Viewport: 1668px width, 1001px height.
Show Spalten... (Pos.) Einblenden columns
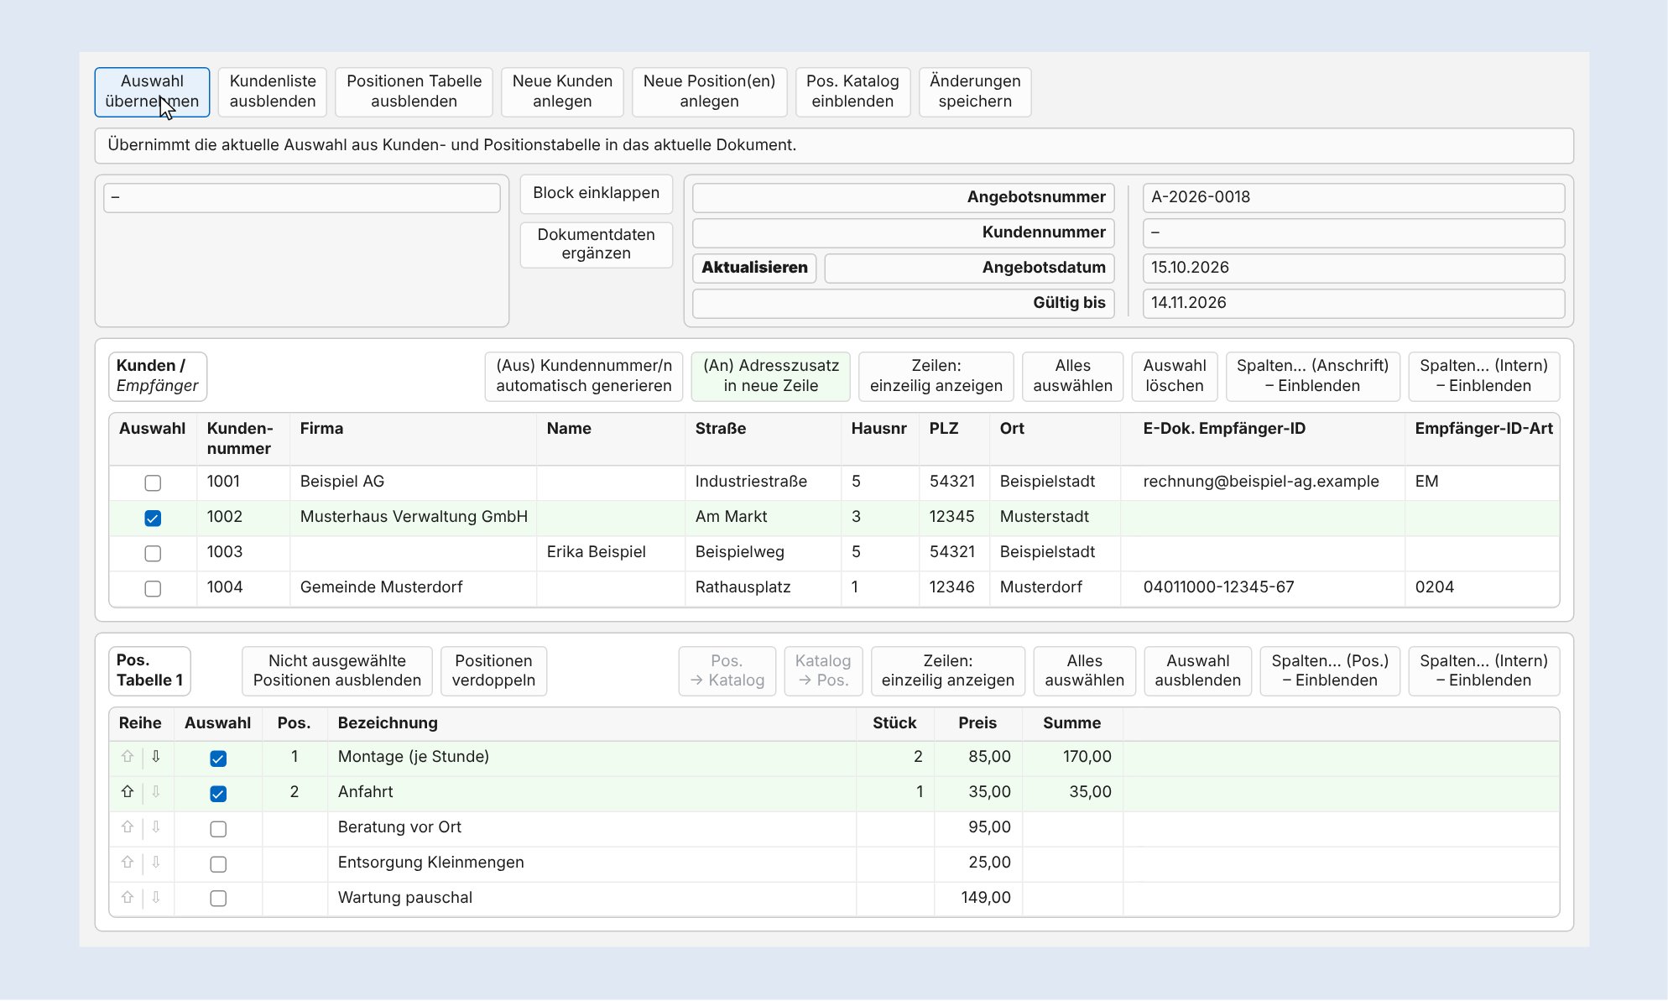(x=1330, y=671)
